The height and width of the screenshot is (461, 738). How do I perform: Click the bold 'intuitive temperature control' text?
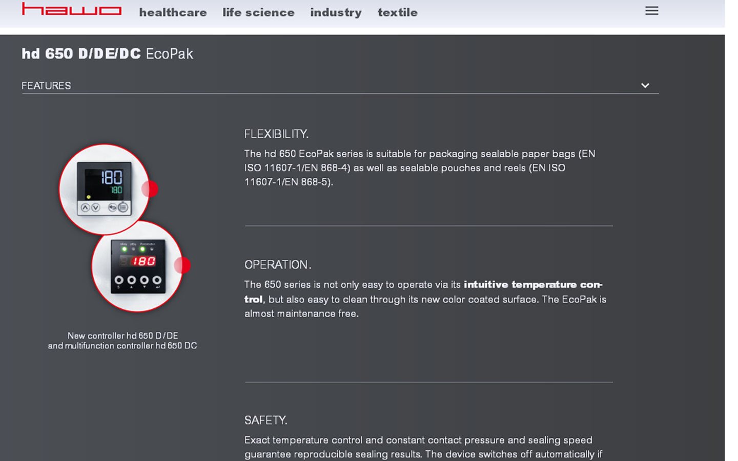coord(423,291)
